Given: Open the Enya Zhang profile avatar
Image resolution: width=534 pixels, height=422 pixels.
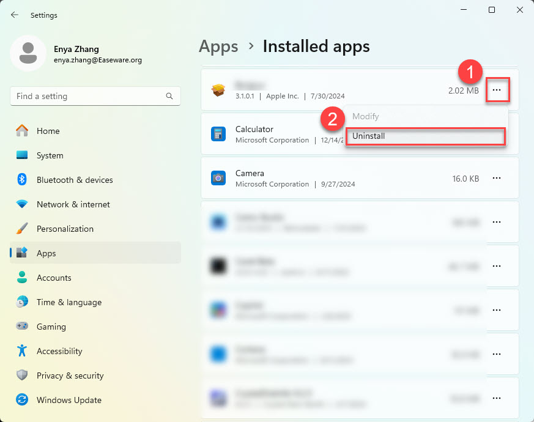Looking at the screenshot, I should pyautogui.click(x=28, y=53).
